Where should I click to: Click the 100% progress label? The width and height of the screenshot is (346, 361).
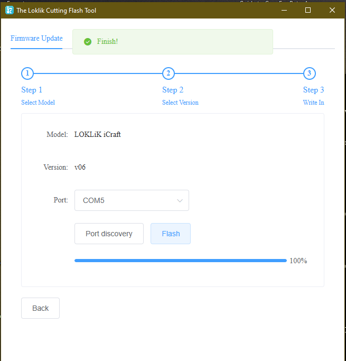click(298, 261)
